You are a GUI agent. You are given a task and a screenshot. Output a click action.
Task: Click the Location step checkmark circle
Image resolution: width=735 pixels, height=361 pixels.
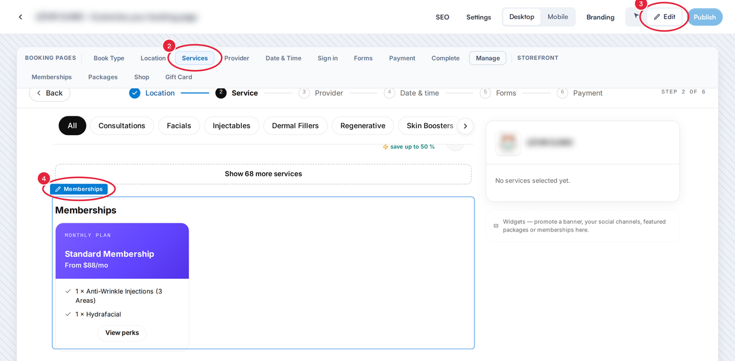click(x=135, y=93)
